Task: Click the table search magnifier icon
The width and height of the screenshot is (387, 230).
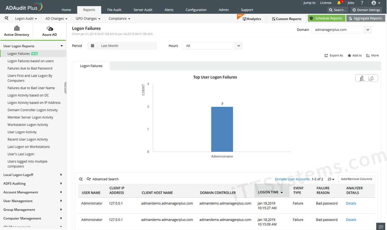Action: pos(81,179)
